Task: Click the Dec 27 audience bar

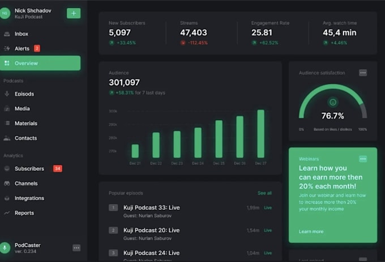Action: tap(261, 134)
